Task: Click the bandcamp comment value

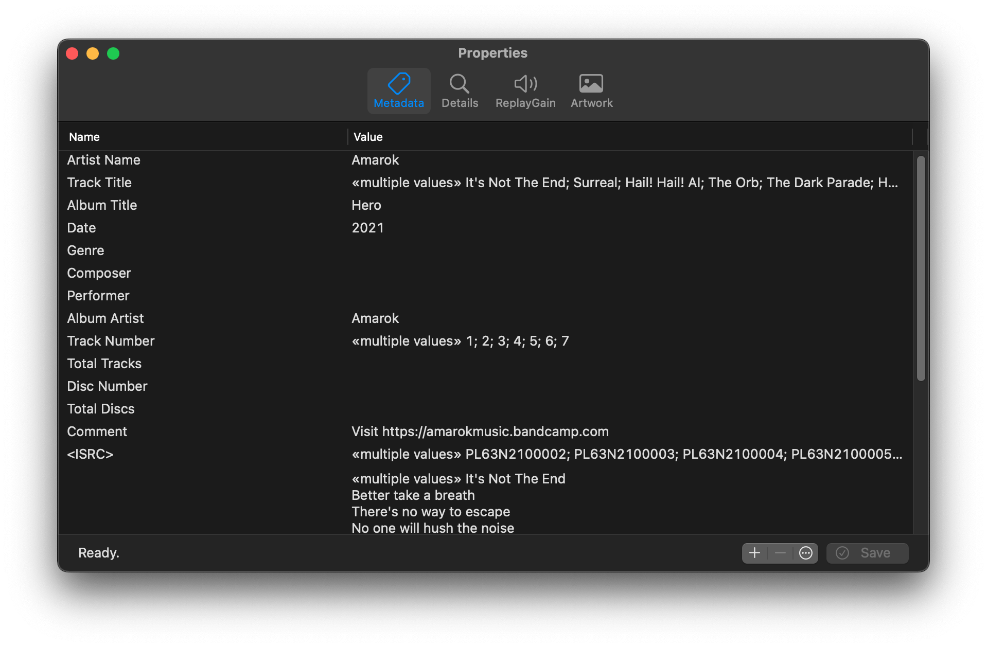Action: pyautogui.click(x=480, y=431)
